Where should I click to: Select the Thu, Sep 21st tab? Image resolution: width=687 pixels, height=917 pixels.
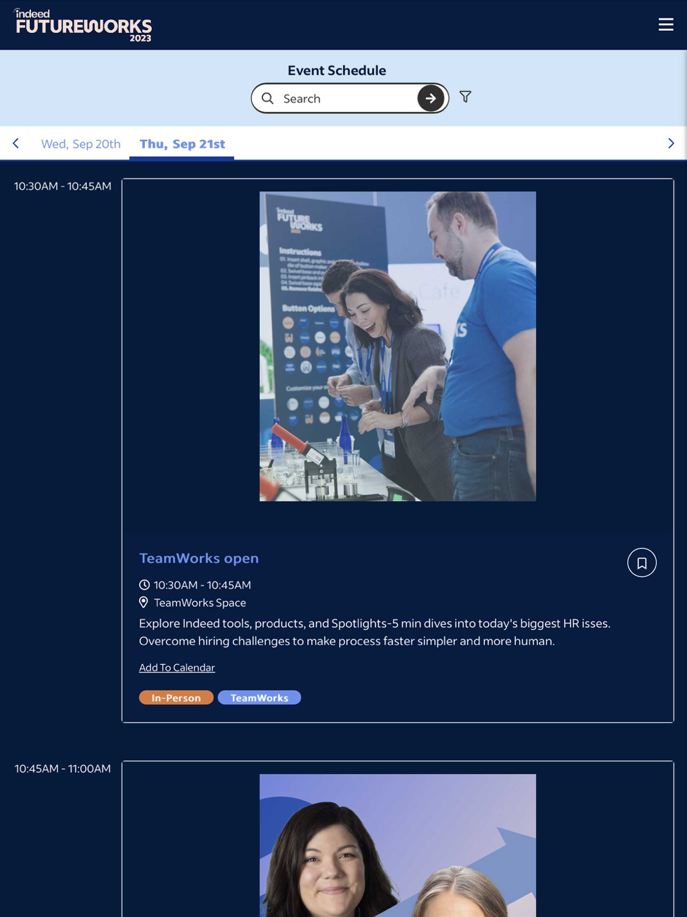pyautogui.click(x=182, y=144)
